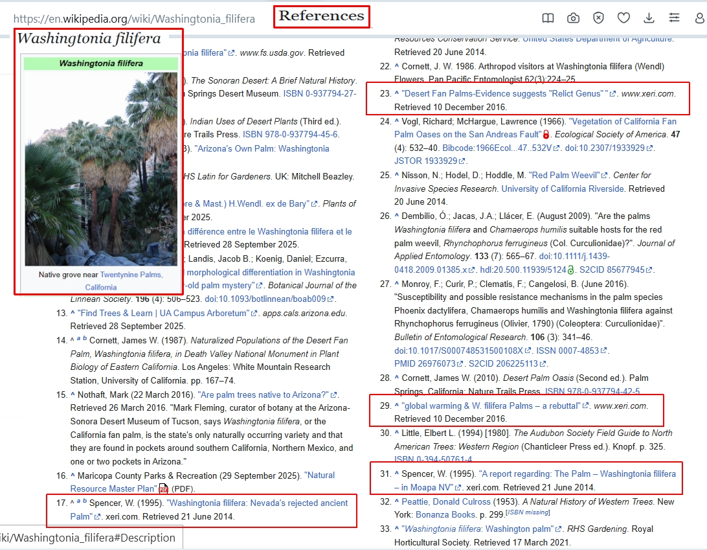
Task: Open 'morphological differentiation in Washingtonia' link
Action: pyautogui.click(x=271, y=272)
